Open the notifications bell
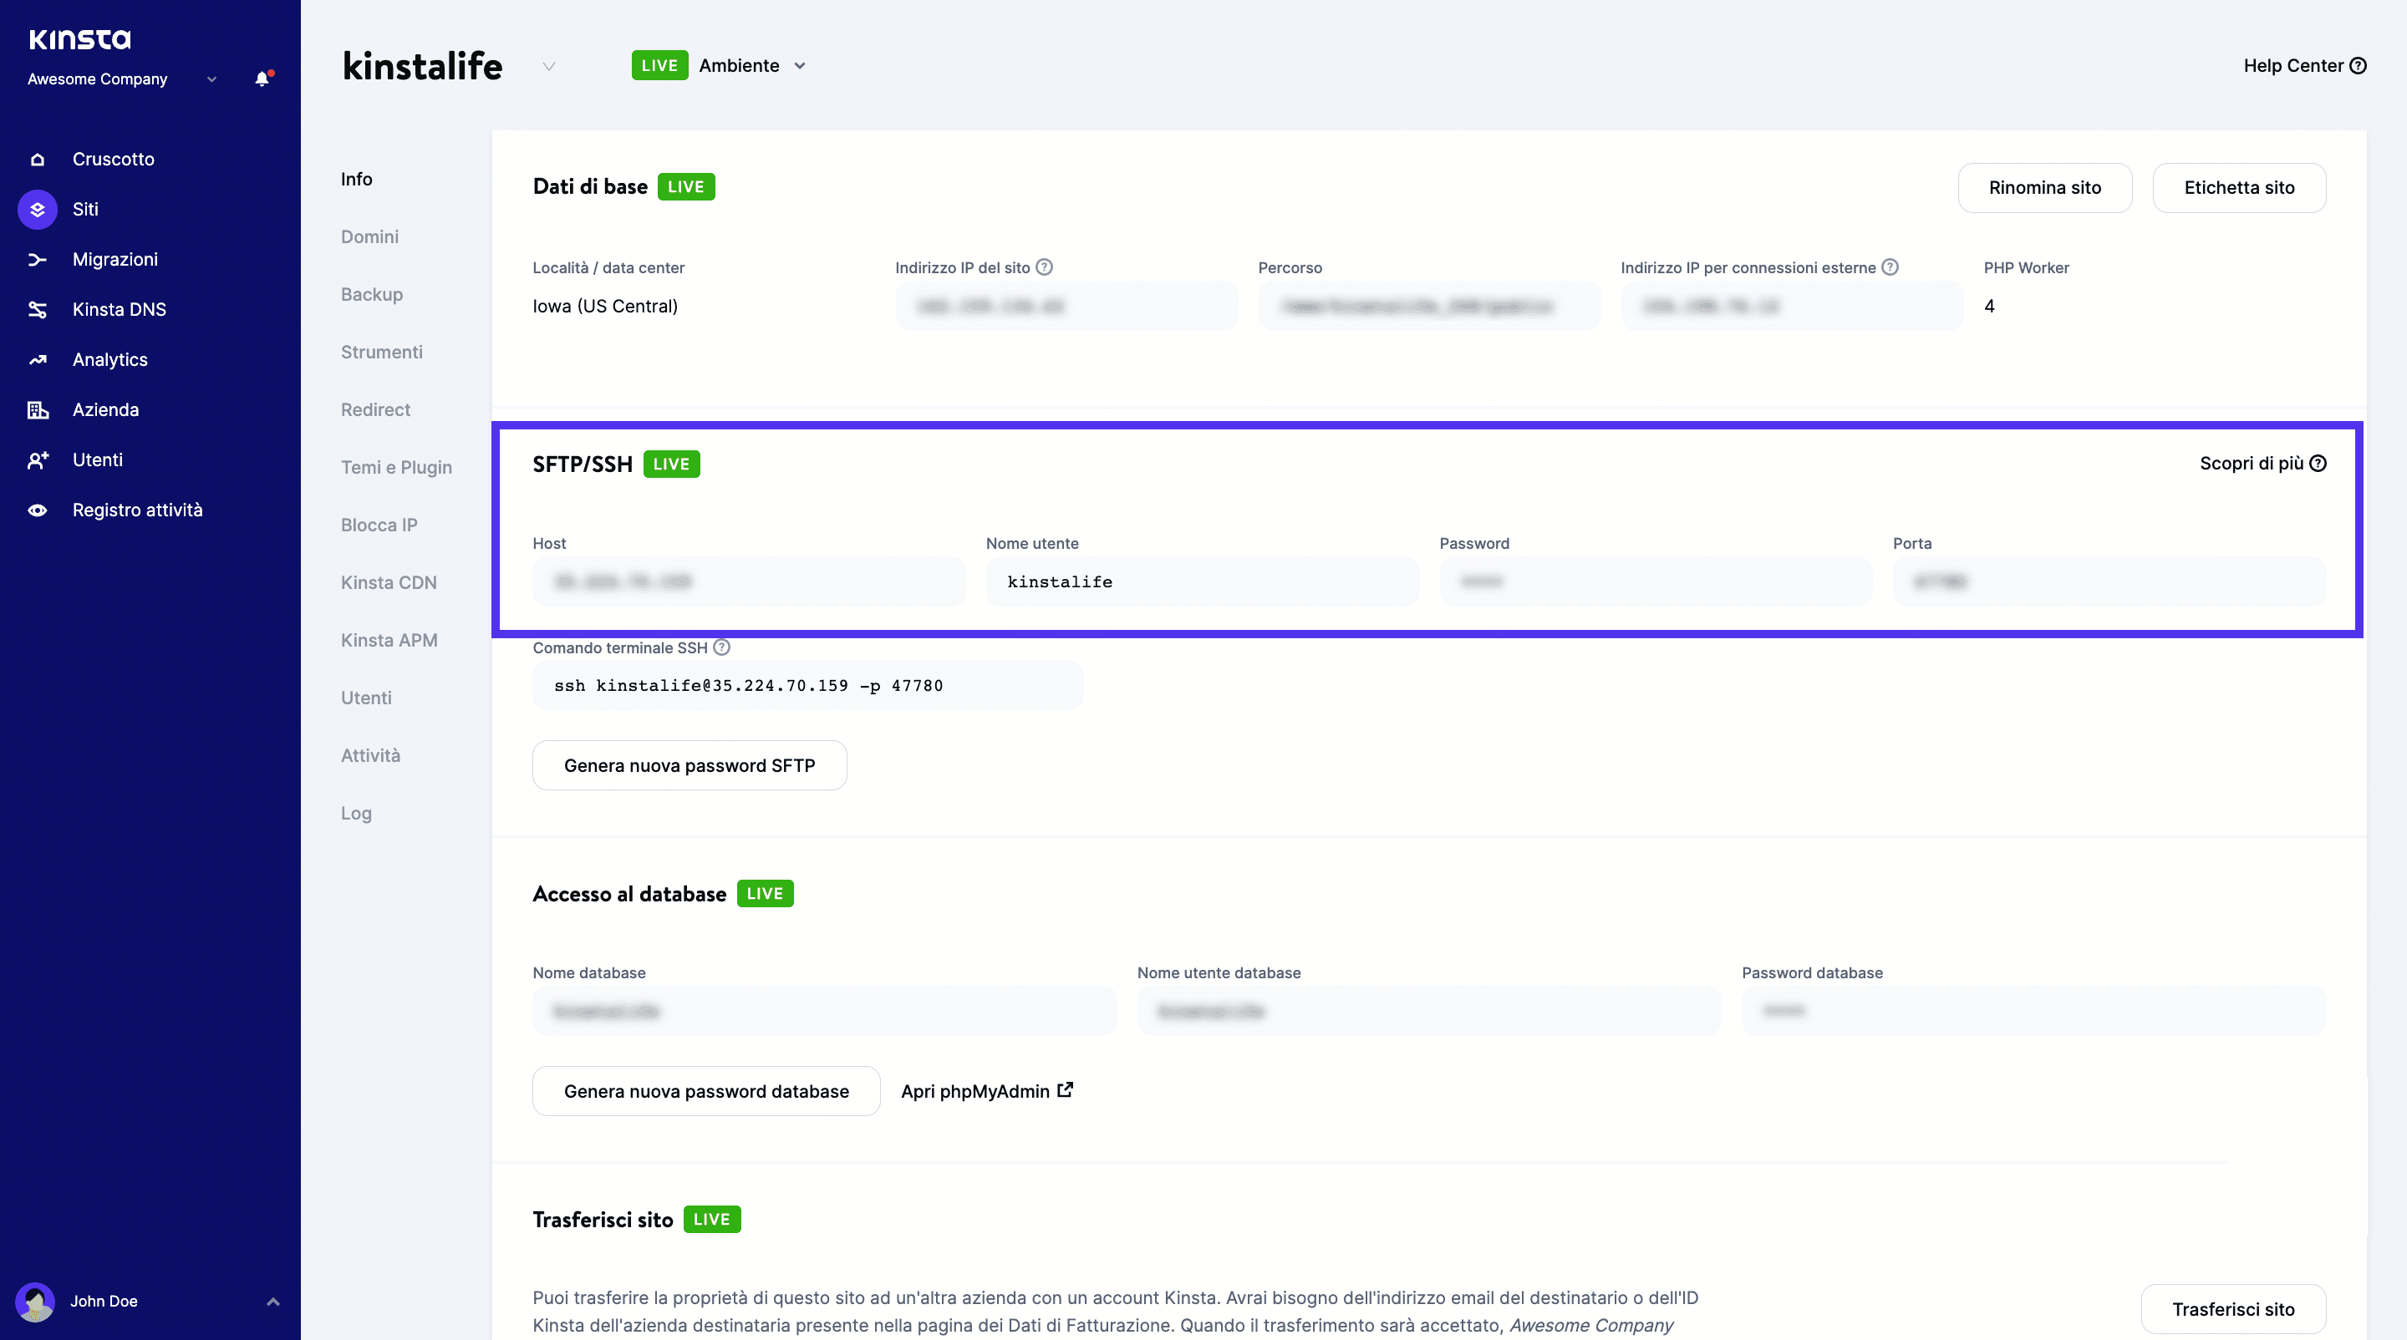Screen dimensions: 2407x1340 pos(262,79)
